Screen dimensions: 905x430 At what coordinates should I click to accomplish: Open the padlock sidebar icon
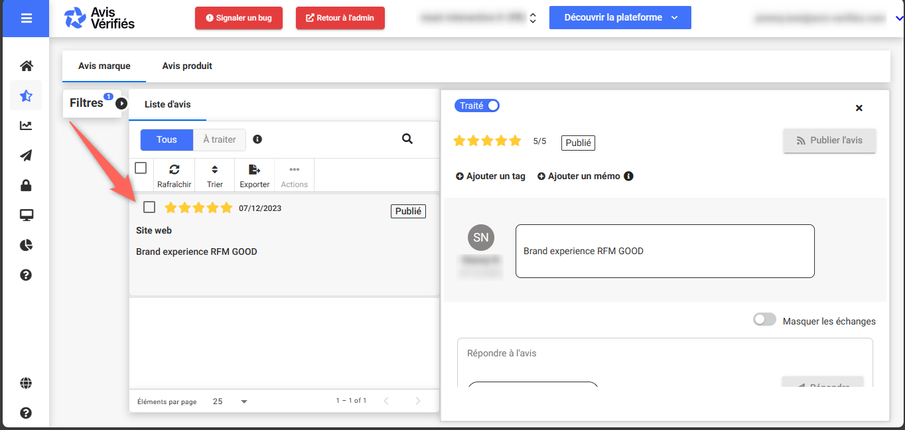(x=26, y=185)
